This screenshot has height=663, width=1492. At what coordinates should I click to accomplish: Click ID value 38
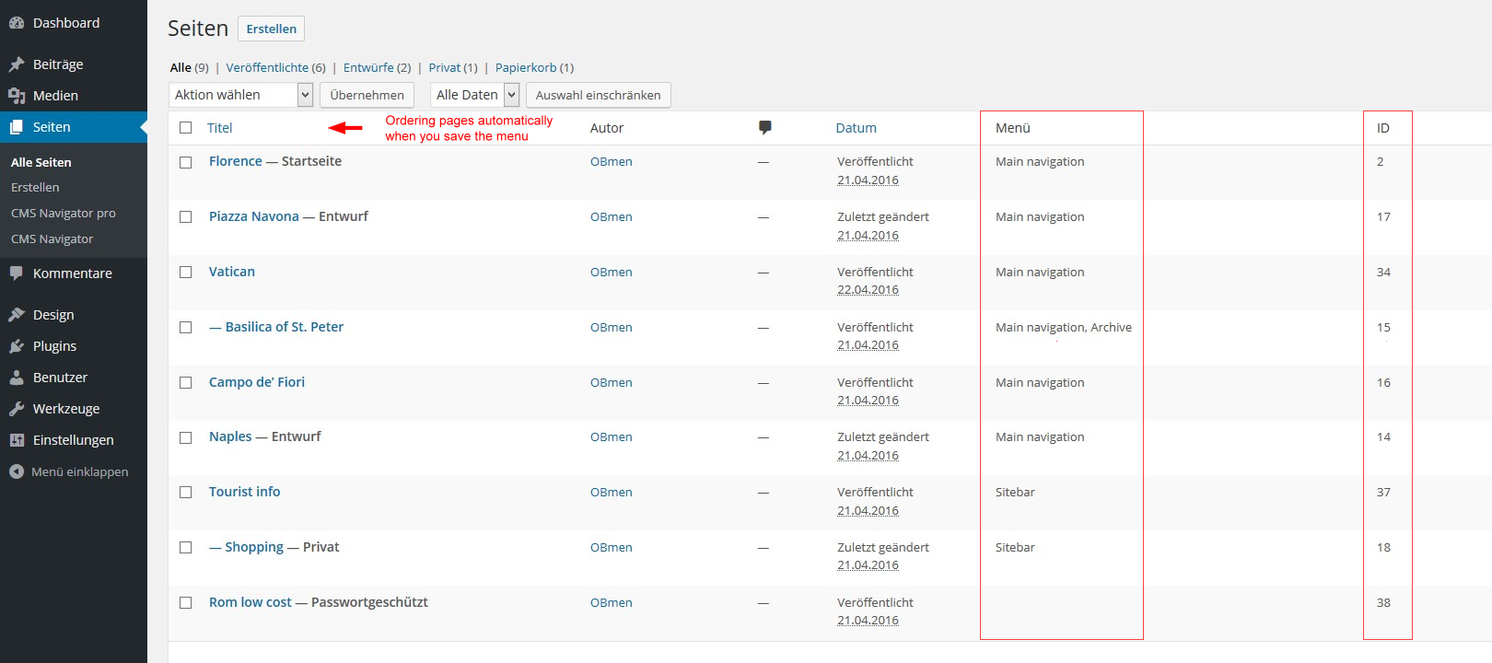pos(1383,603)
